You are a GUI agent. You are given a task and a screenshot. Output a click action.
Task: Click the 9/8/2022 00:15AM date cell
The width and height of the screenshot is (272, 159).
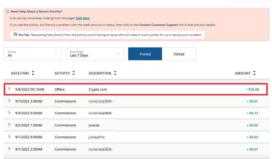(x=30, y=89)
